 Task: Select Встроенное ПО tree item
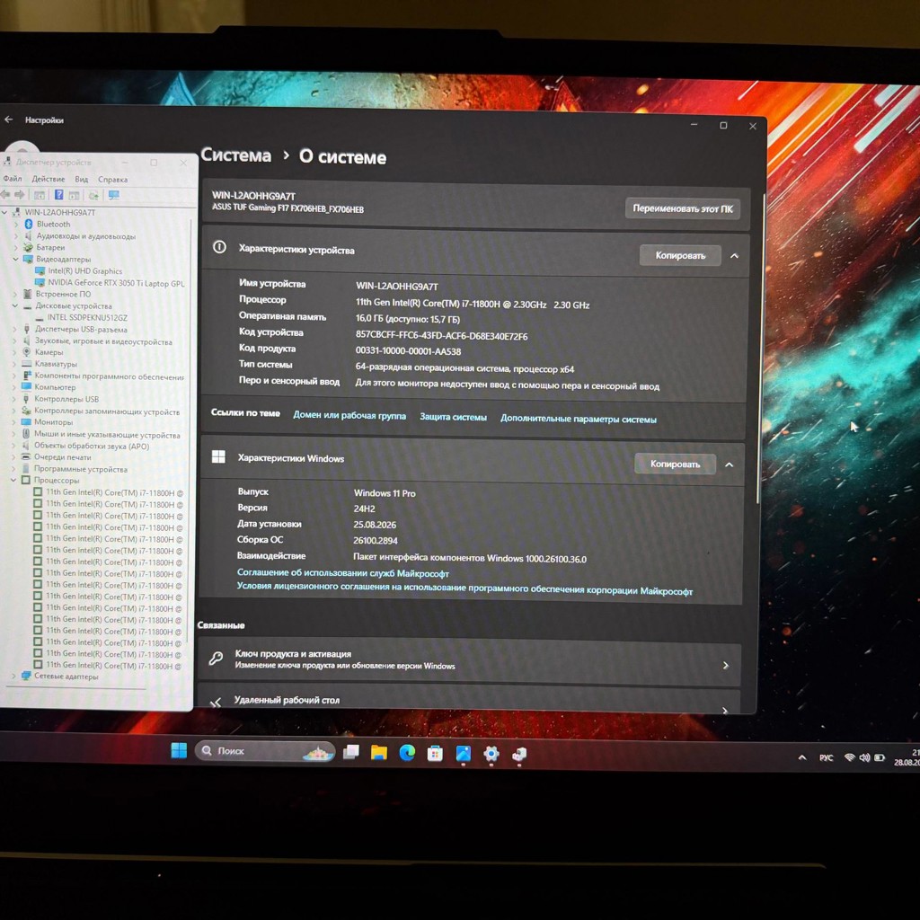tap(64, 294)
